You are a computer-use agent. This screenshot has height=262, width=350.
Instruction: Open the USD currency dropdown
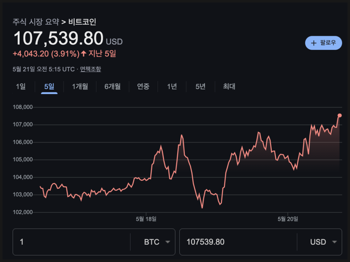coord(323,242)
